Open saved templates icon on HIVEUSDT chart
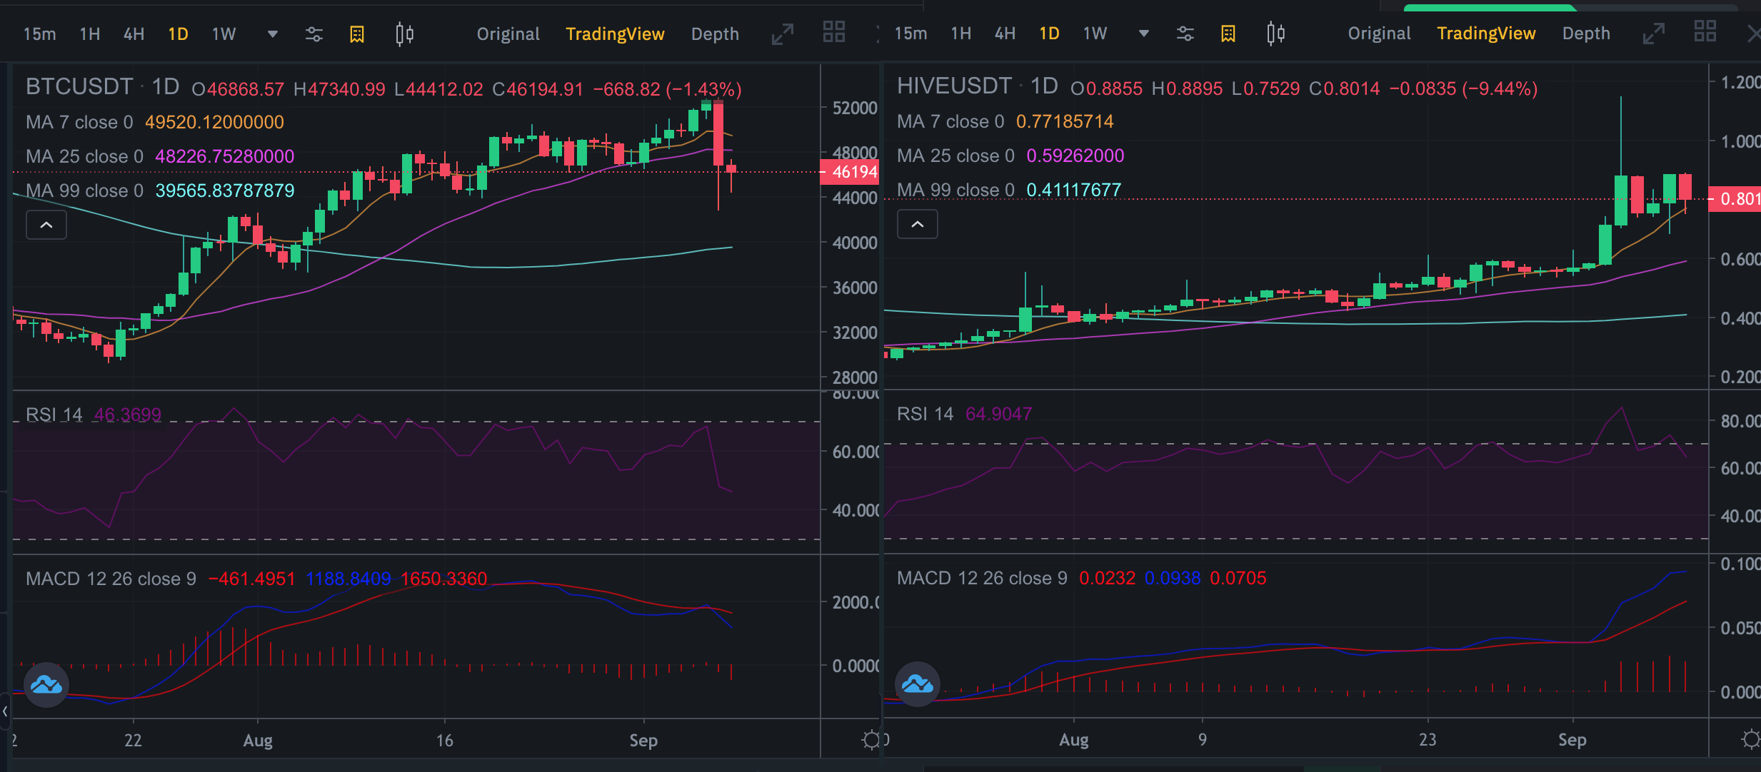Screen dimensions: 1761x772 (1228, 34)
